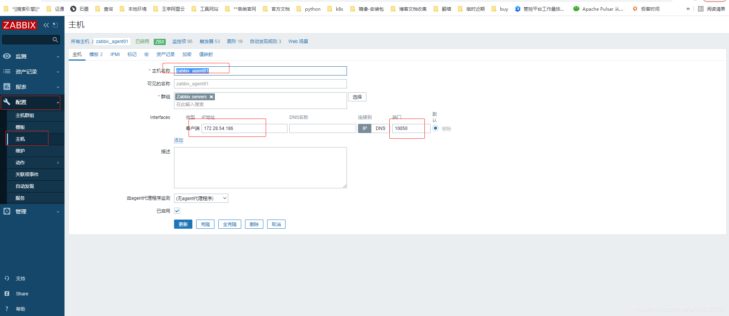
Task: Click the gear icon for 管理
Action: [x=7, y=211]
